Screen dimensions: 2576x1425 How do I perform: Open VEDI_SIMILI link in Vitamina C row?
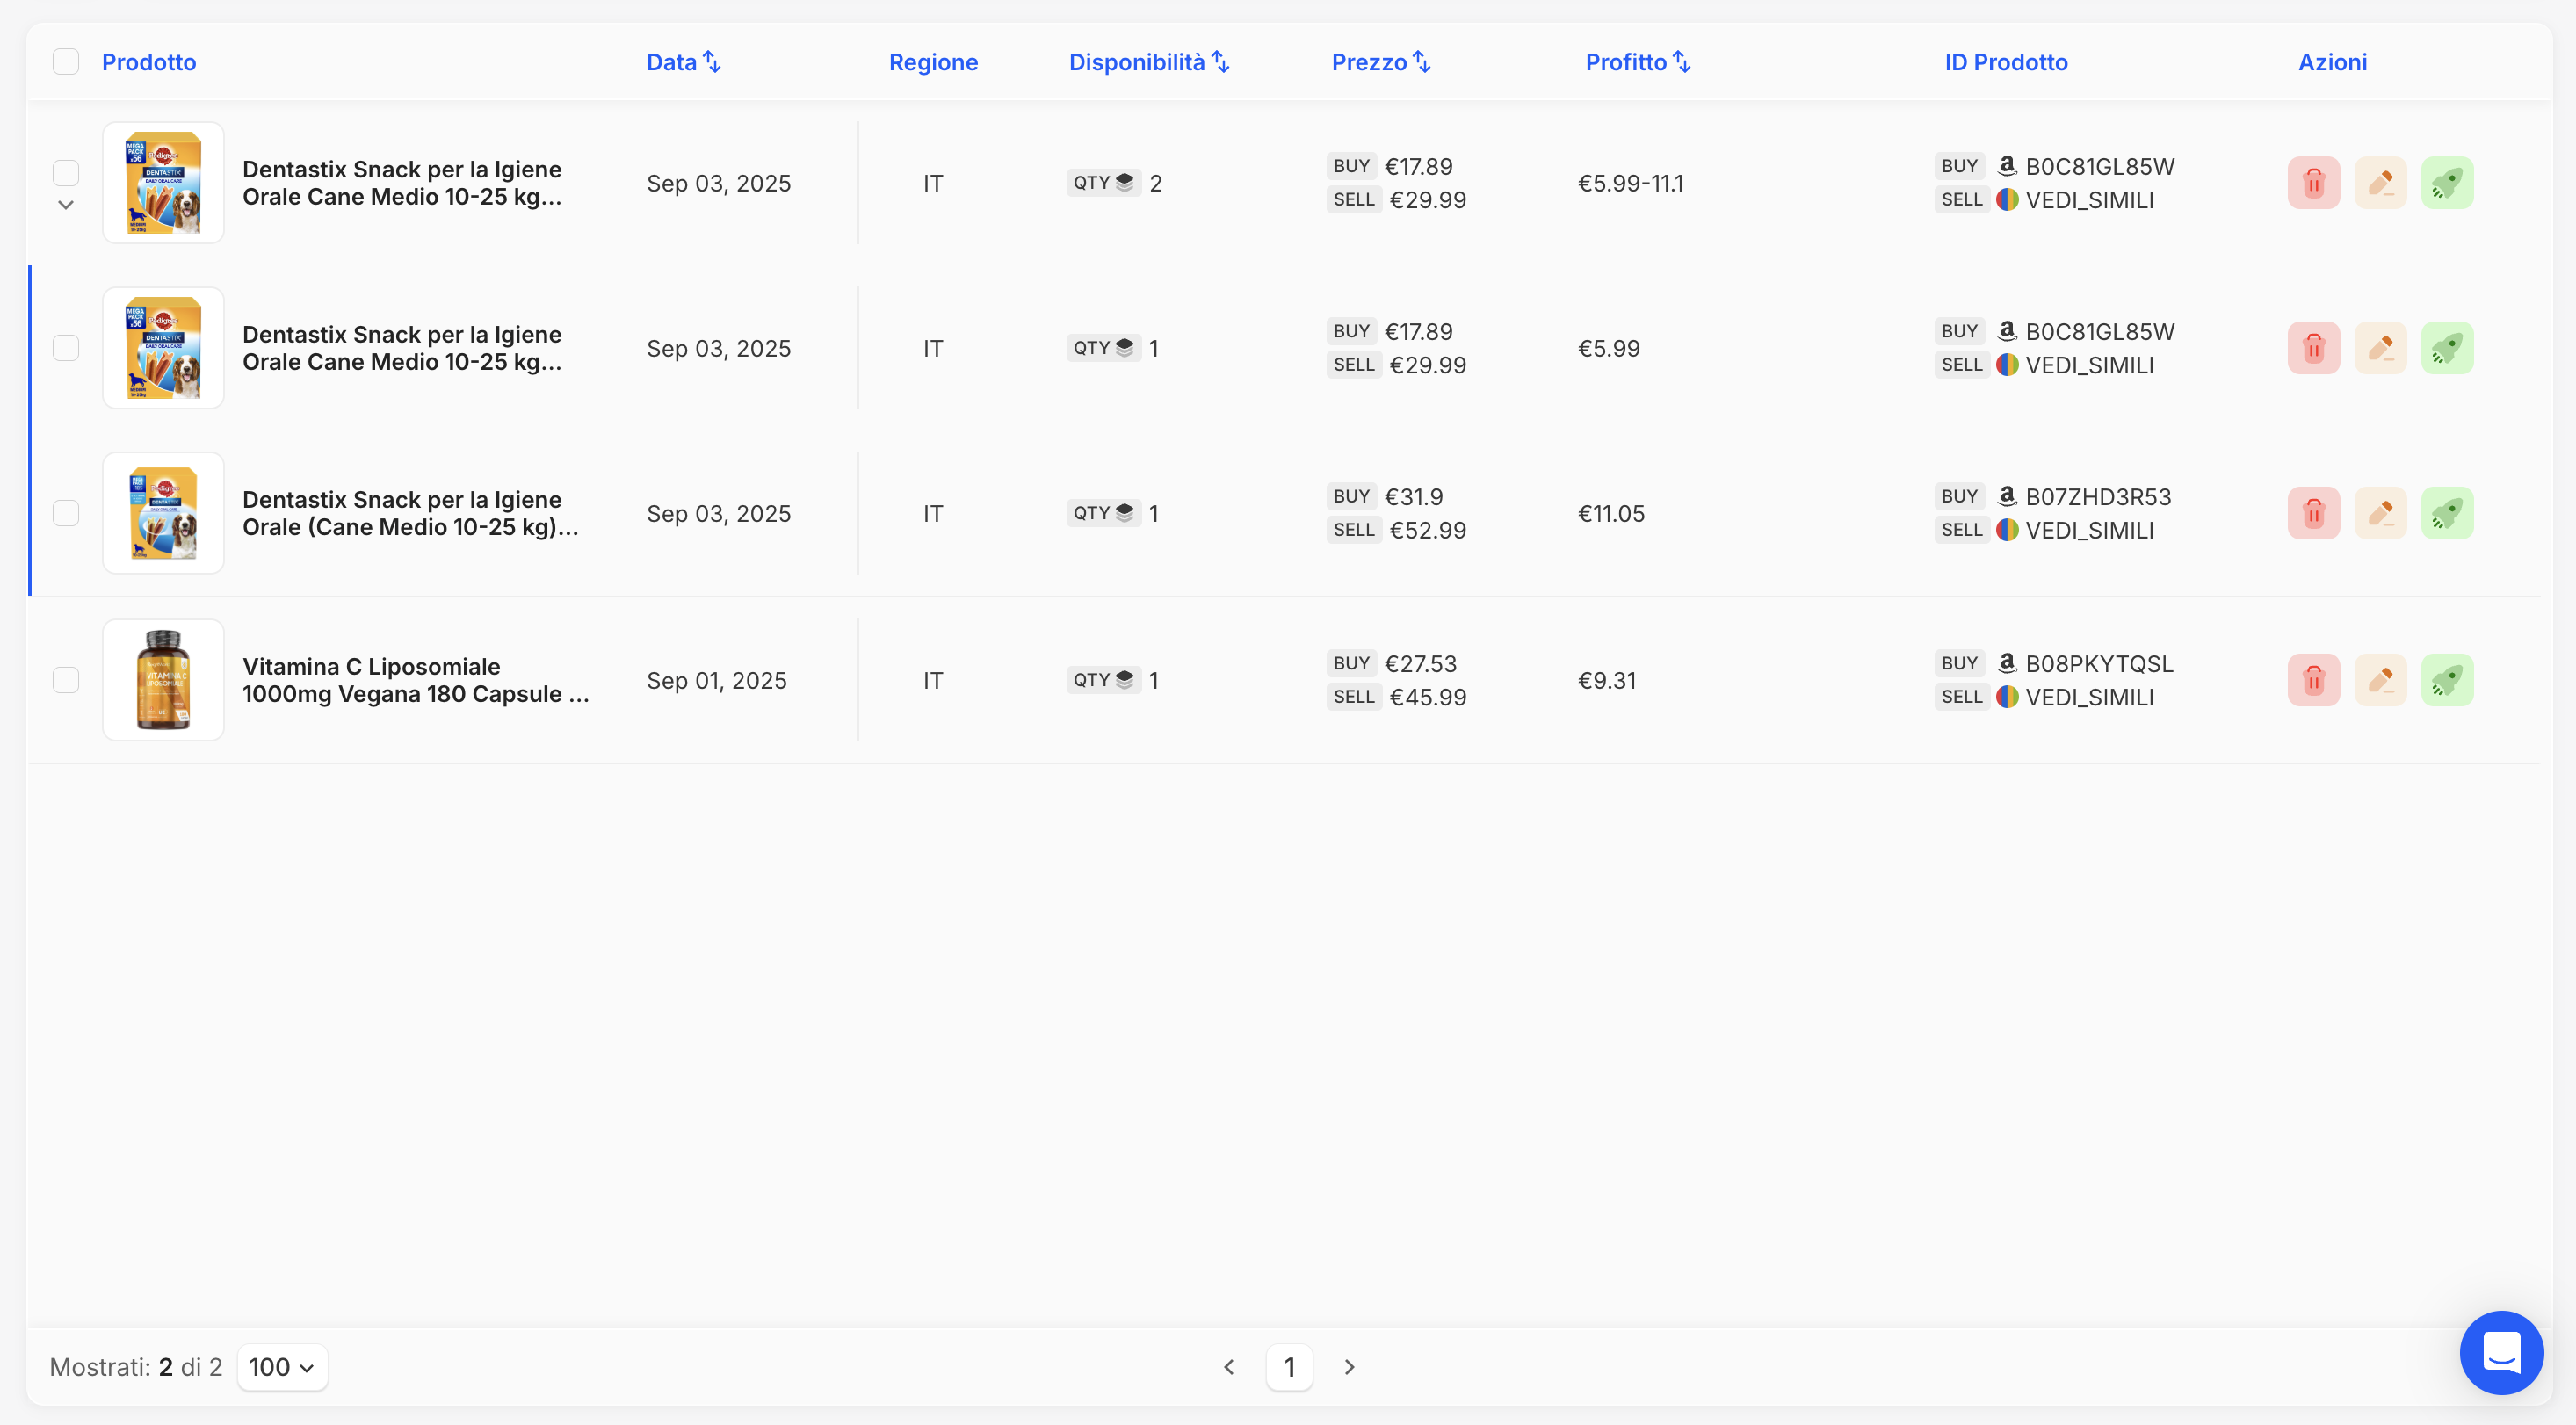2089,697
